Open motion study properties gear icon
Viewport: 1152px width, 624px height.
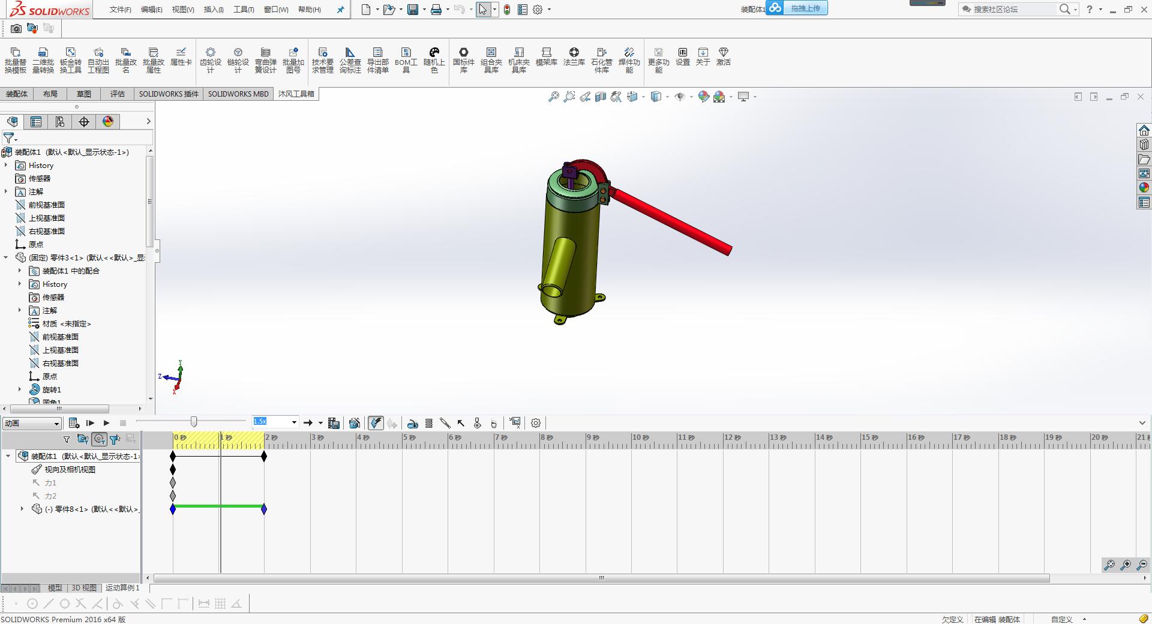[536, 424]
